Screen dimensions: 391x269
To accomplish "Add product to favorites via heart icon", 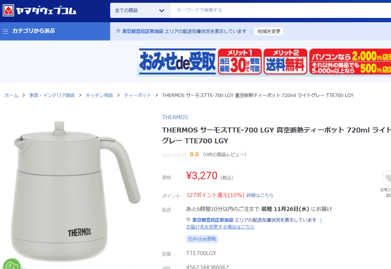I will coord(387,178).
